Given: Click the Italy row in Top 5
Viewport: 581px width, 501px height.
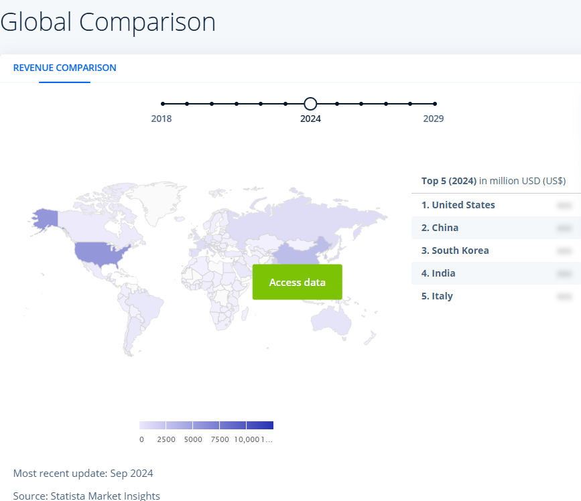Looking at the screenshot, I should pos(496,296).
